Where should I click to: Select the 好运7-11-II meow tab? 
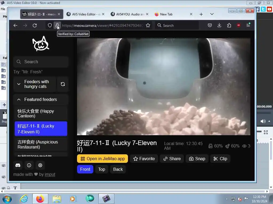click(x=42, y=14)
